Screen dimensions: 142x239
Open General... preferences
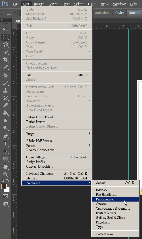(x=115, y=183)
